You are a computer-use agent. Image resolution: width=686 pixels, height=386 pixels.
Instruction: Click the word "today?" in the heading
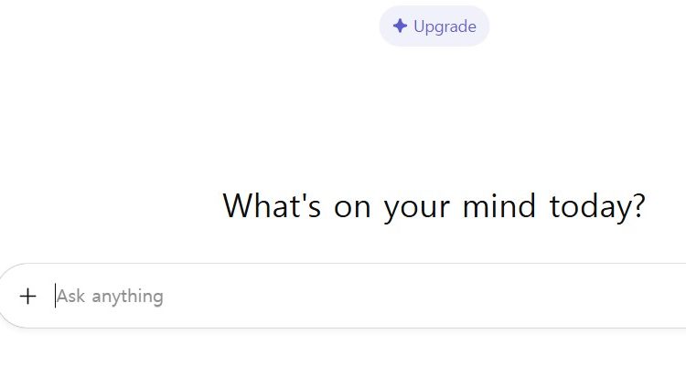coord(597,206)
